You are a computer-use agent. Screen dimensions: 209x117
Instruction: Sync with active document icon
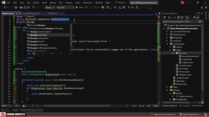point(175,17)
